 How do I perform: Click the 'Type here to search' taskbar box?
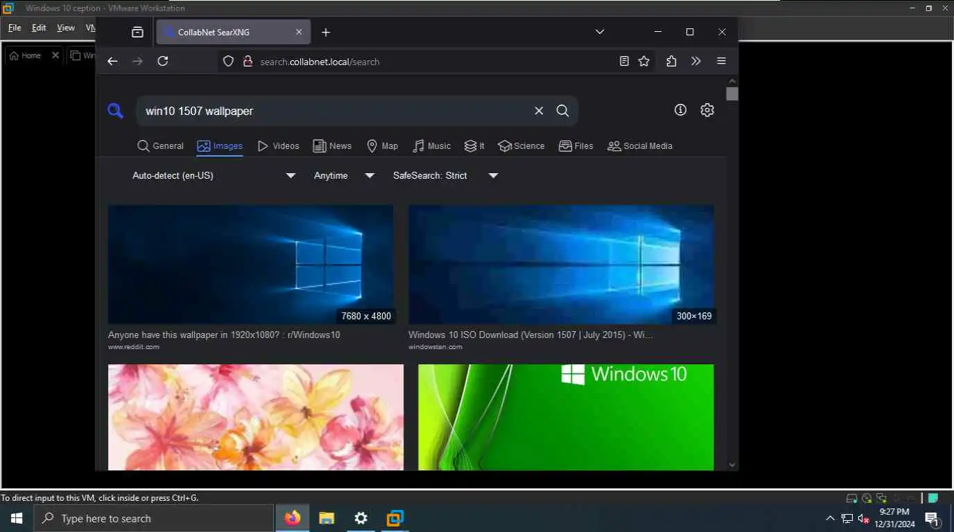(154, 518)
